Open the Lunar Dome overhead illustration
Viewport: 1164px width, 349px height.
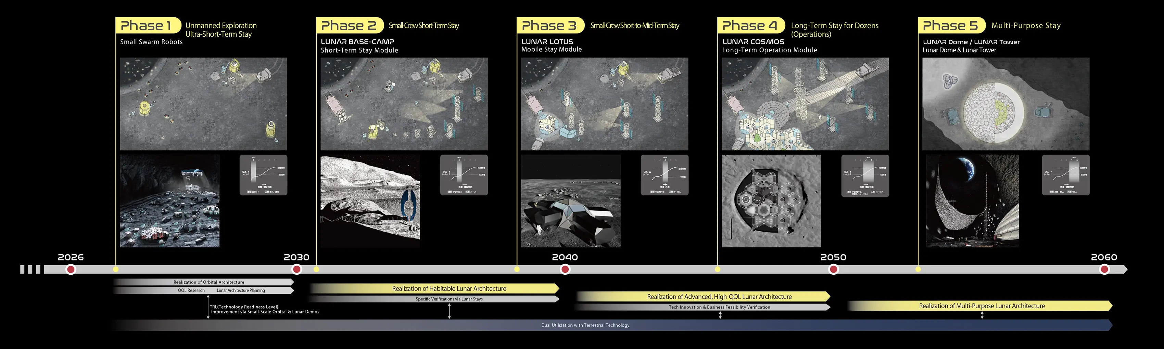pos(1006,104)
